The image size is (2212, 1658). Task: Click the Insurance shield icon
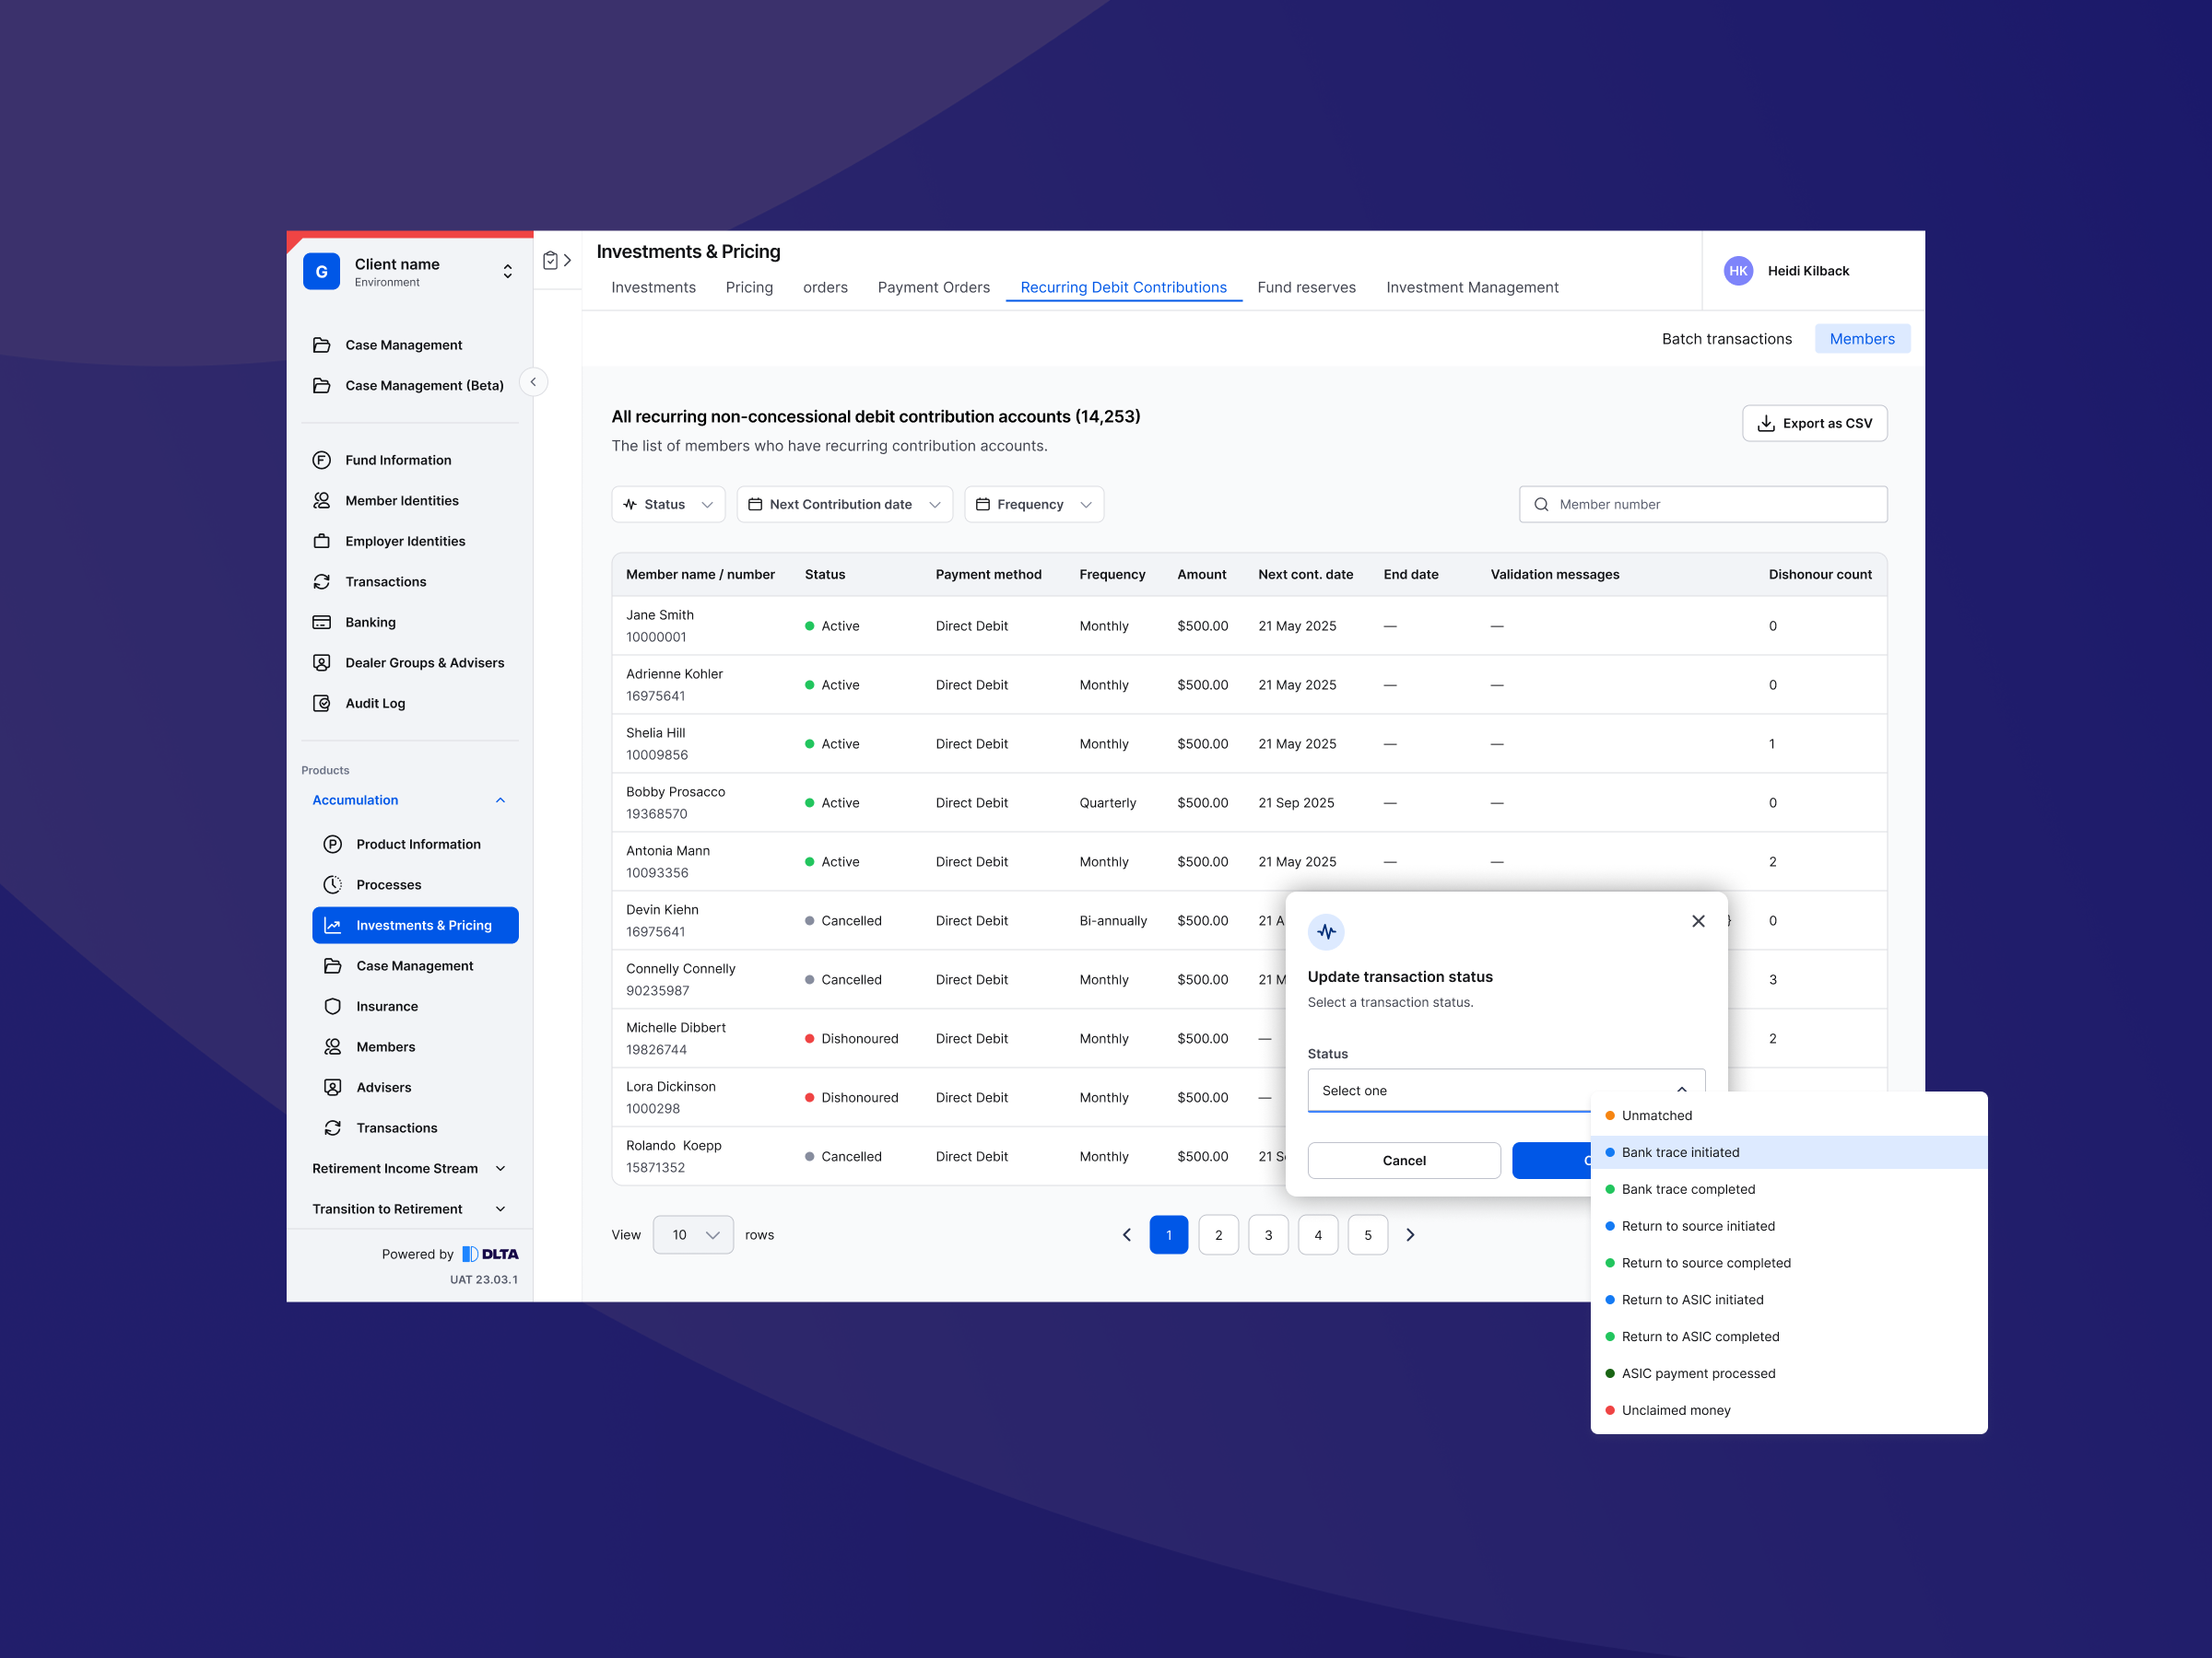(333, 1007)
